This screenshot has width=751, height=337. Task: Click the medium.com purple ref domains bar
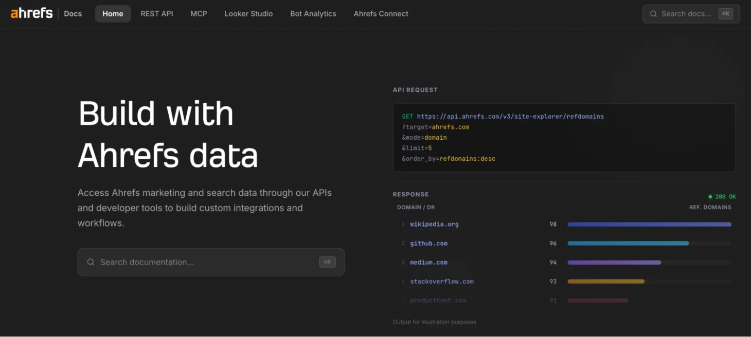coord(614,262)
